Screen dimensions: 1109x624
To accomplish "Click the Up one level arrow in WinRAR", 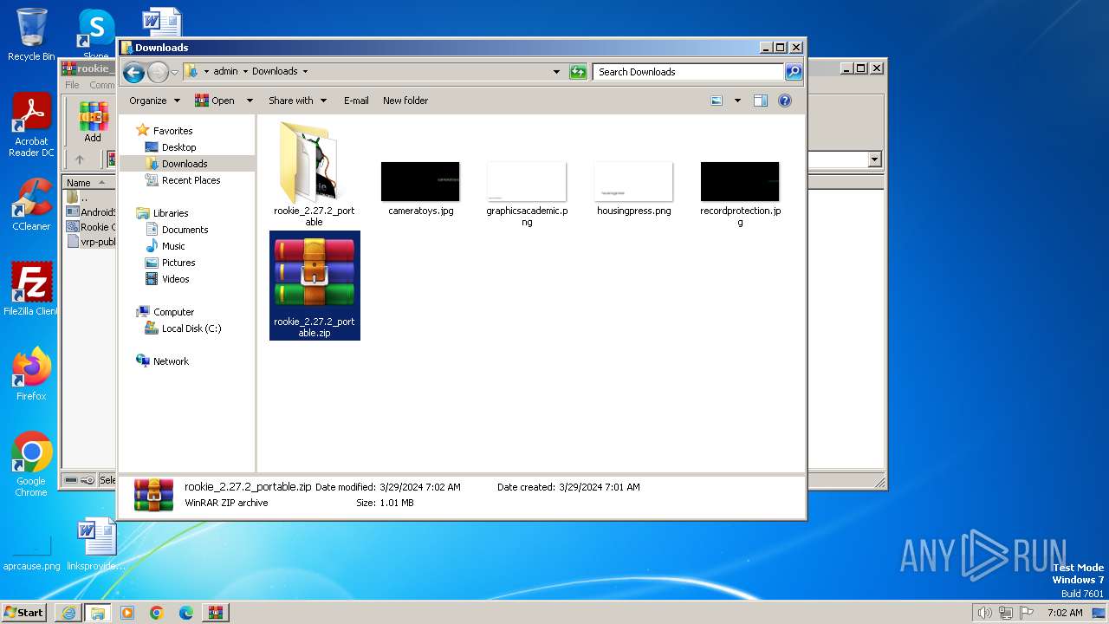I will point(80,159).
